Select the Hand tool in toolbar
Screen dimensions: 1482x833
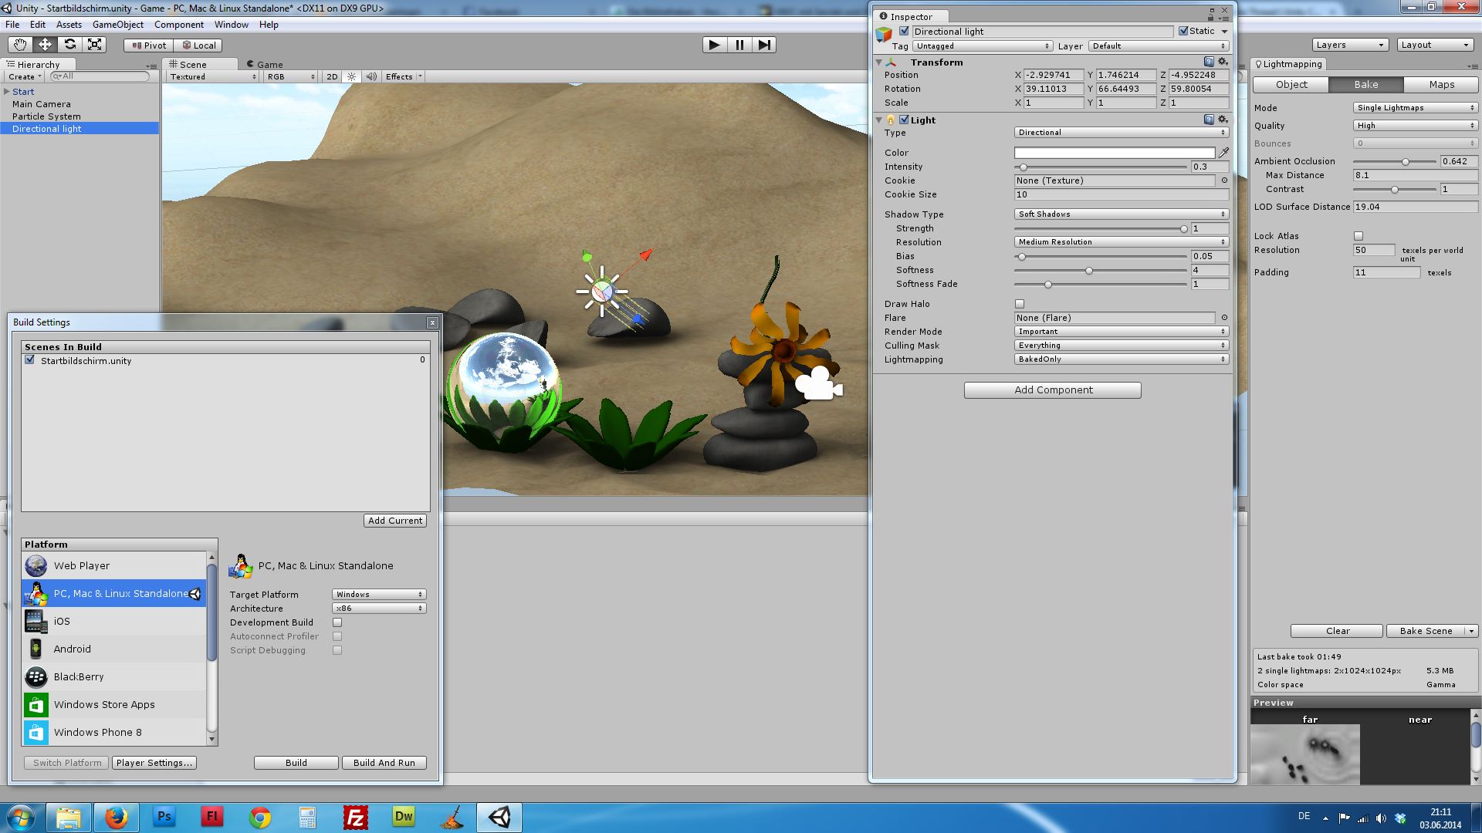tap(19, 45)
